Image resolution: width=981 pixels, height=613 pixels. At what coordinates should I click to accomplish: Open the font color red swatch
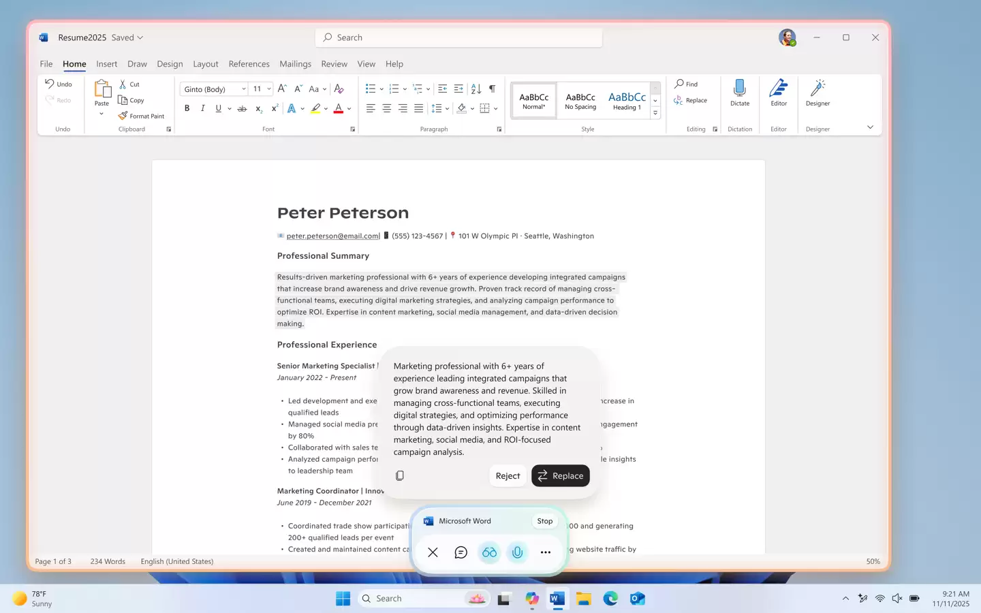[x=337, y=108]
